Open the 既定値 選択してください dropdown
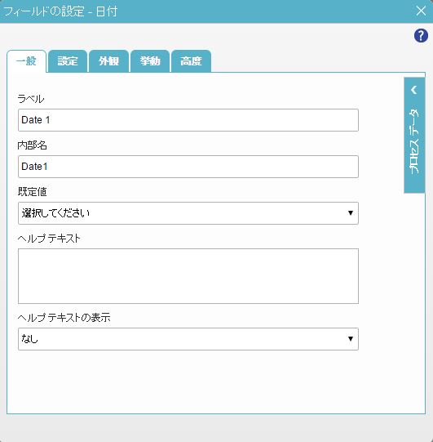Viewport: 433px width, 442px height. (188, 213)
